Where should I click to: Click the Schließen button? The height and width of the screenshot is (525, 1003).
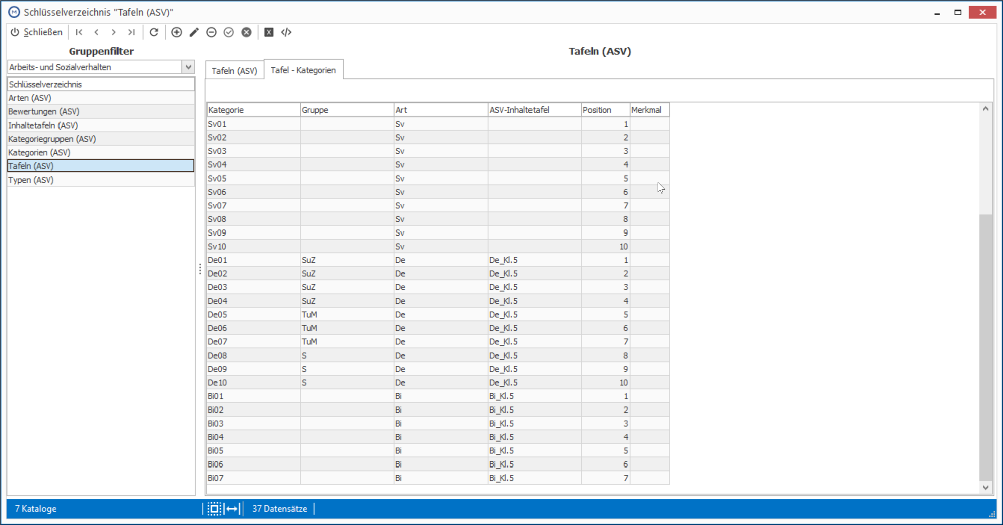tap(36, 32)
